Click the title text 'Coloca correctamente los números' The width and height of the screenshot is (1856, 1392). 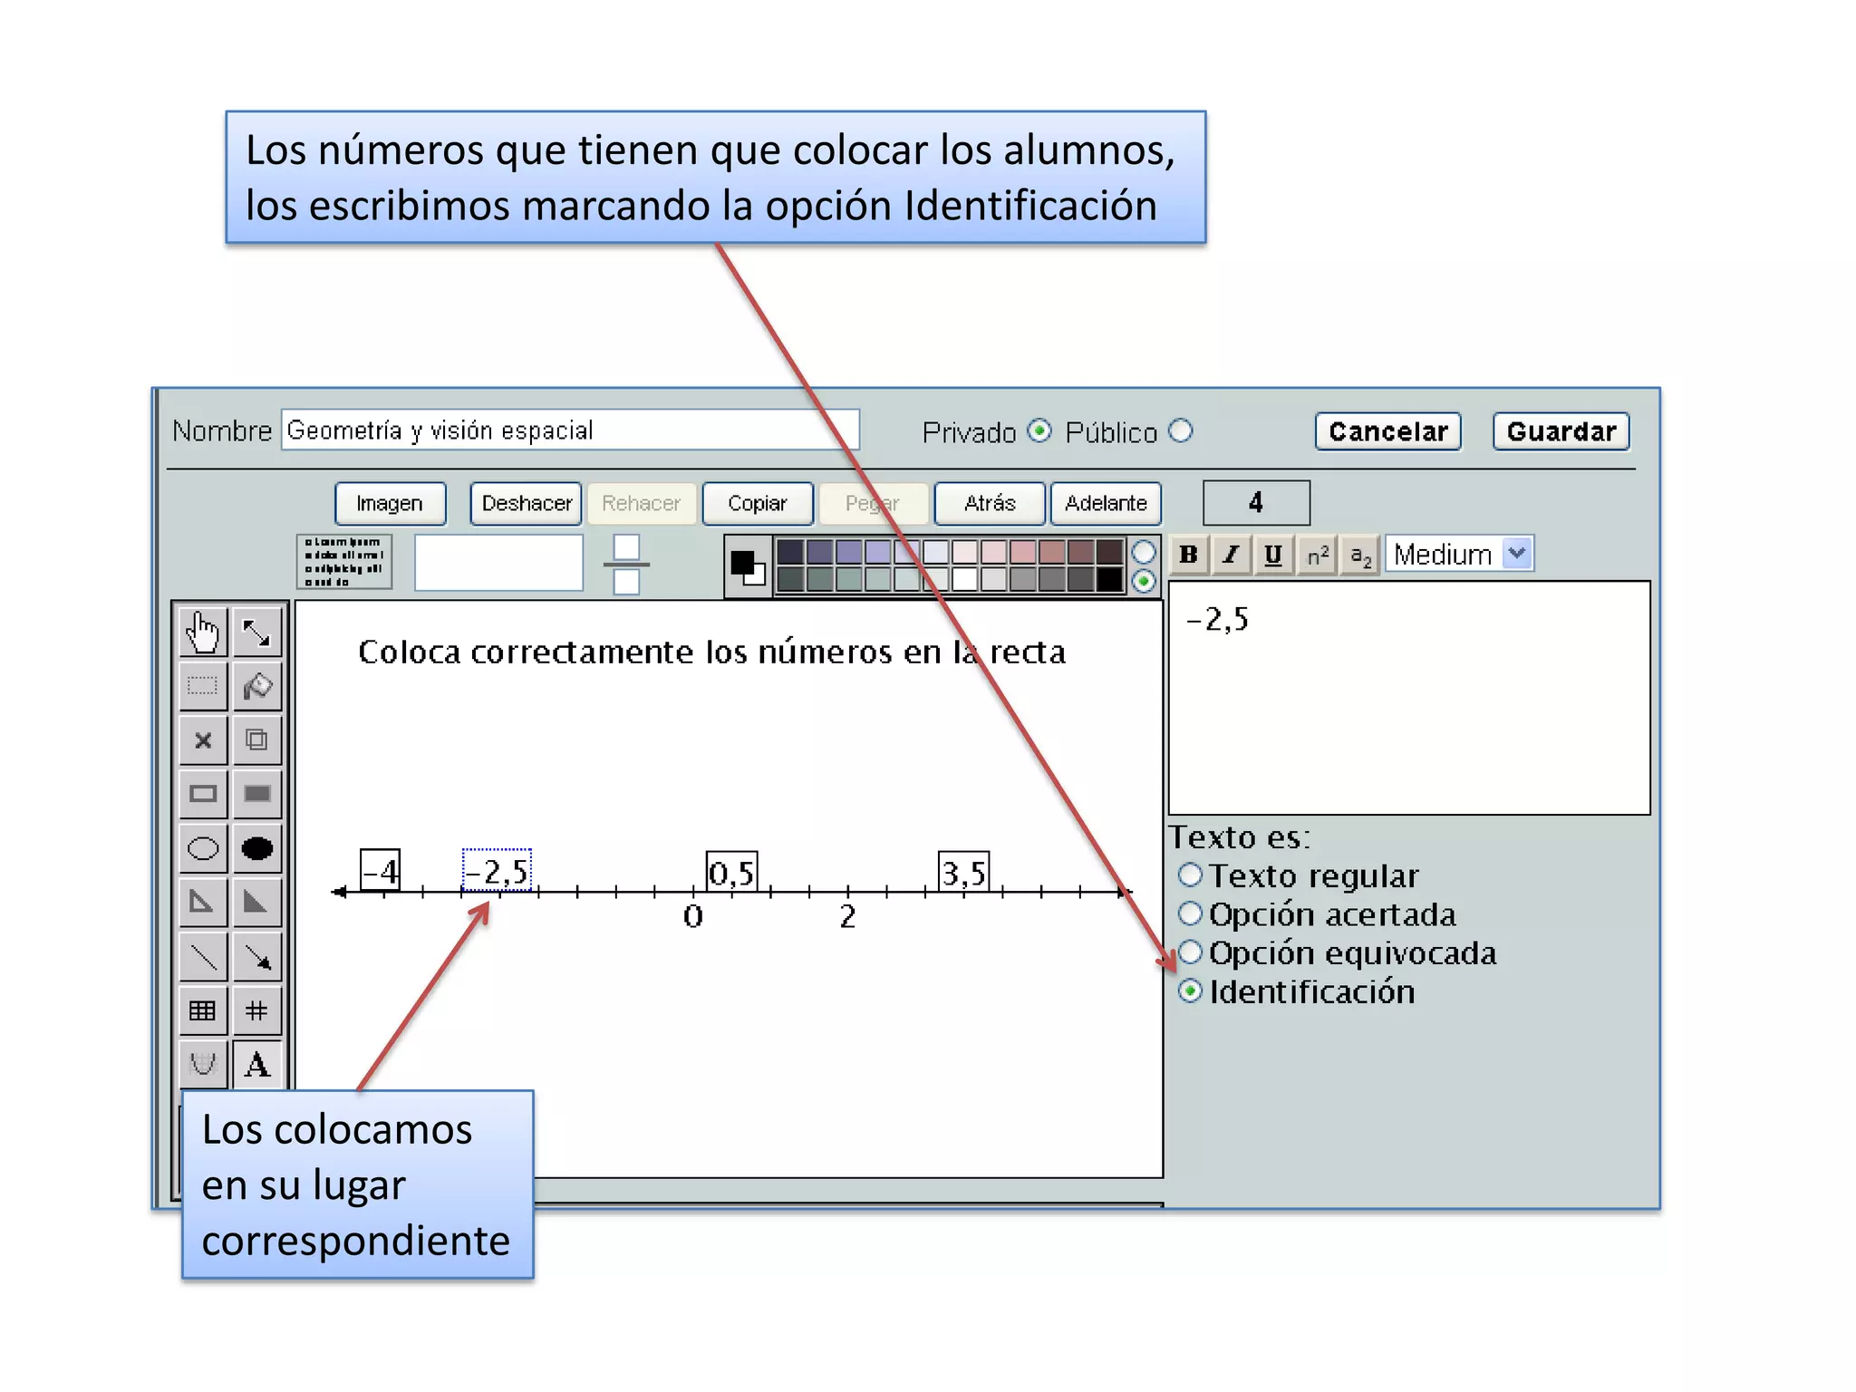(x=625, y=652)
